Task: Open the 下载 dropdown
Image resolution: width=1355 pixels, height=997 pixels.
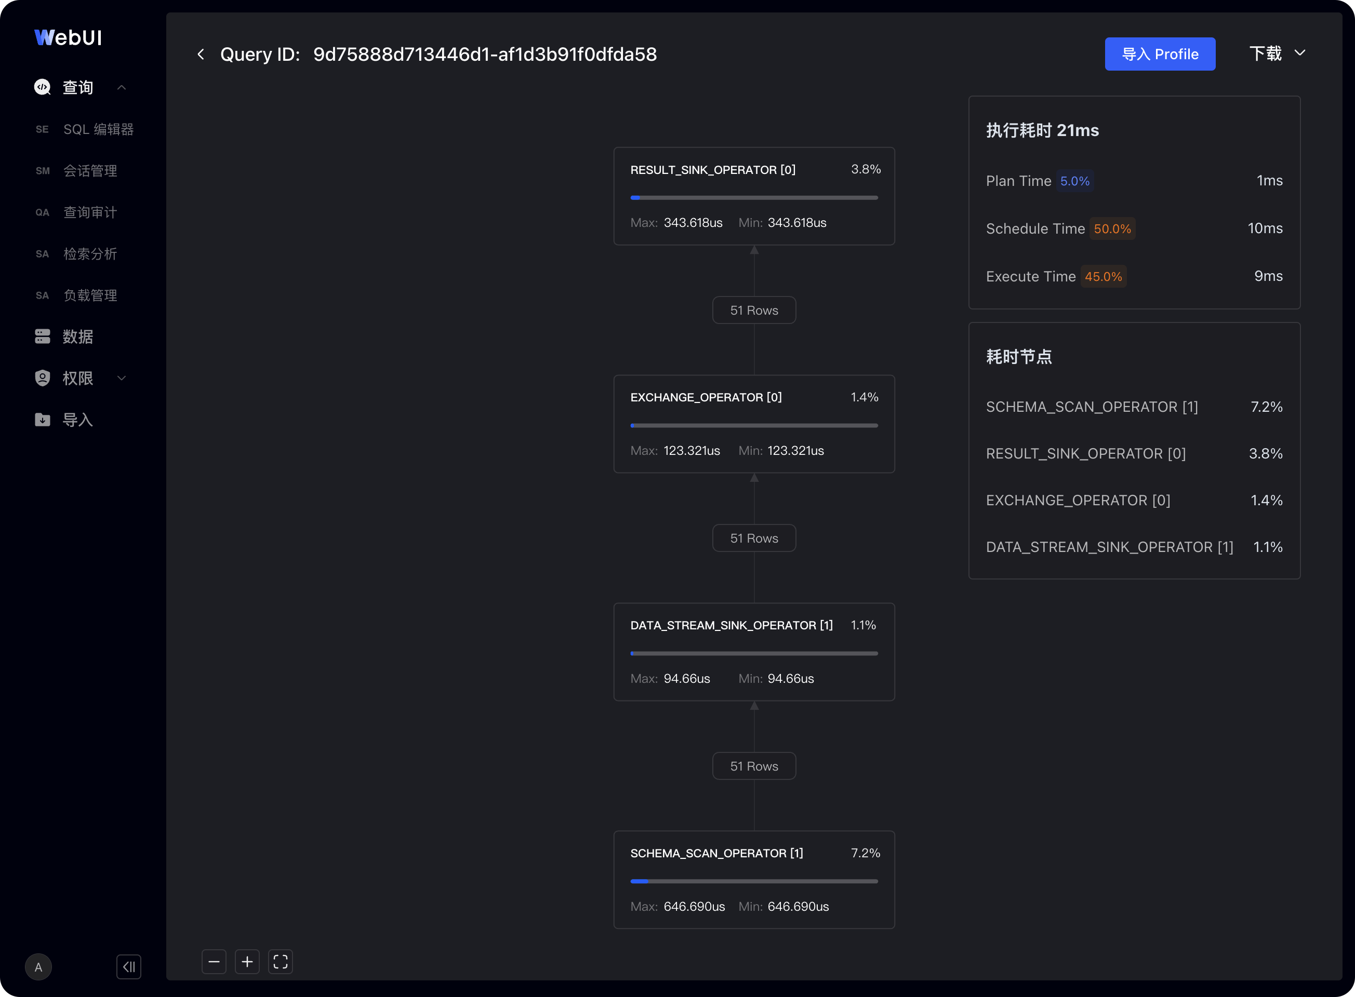Action: [1277, 53]
